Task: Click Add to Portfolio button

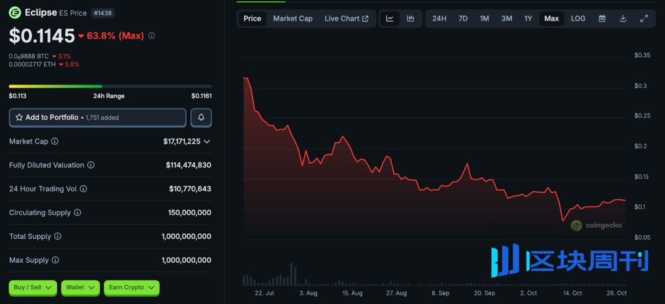Action: (97, 117)
